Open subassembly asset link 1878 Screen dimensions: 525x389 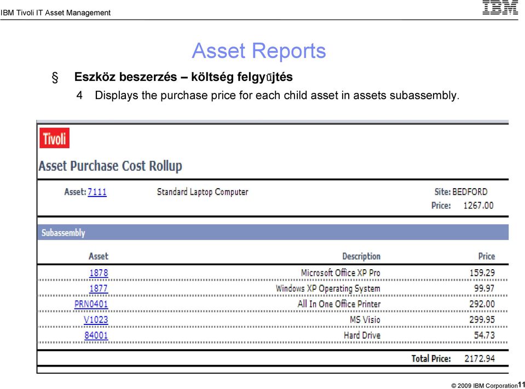99,273
